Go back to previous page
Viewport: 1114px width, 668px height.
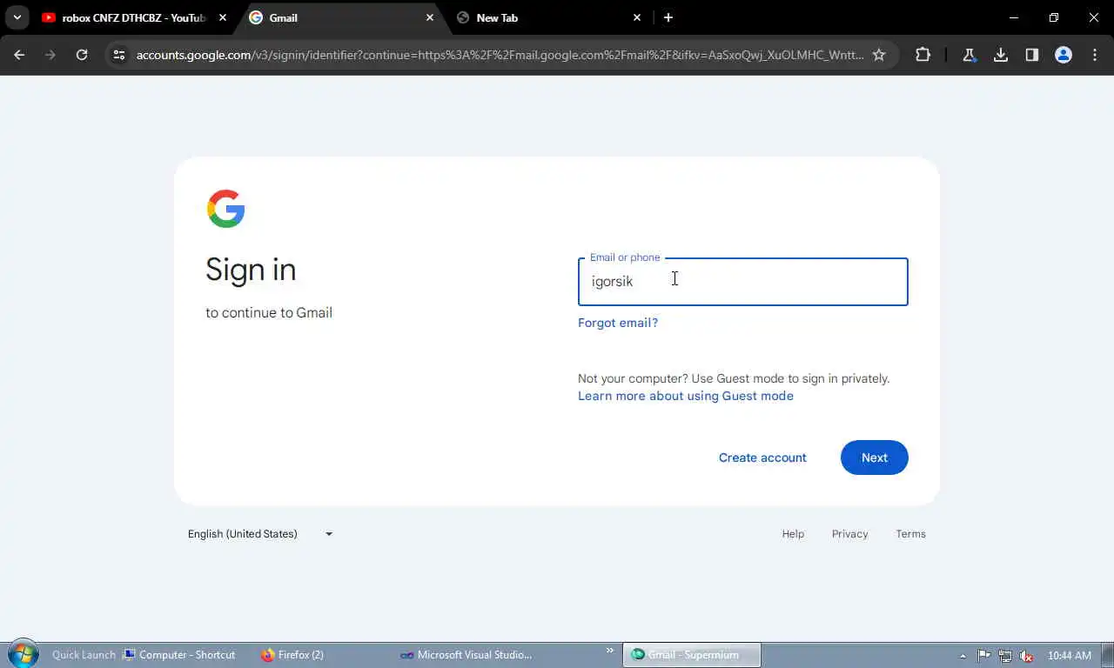point(19,55)
